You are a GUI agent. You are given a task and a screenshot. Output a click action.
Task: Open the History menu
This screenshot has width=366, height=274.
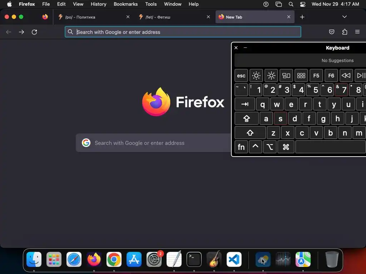point(99,4)
